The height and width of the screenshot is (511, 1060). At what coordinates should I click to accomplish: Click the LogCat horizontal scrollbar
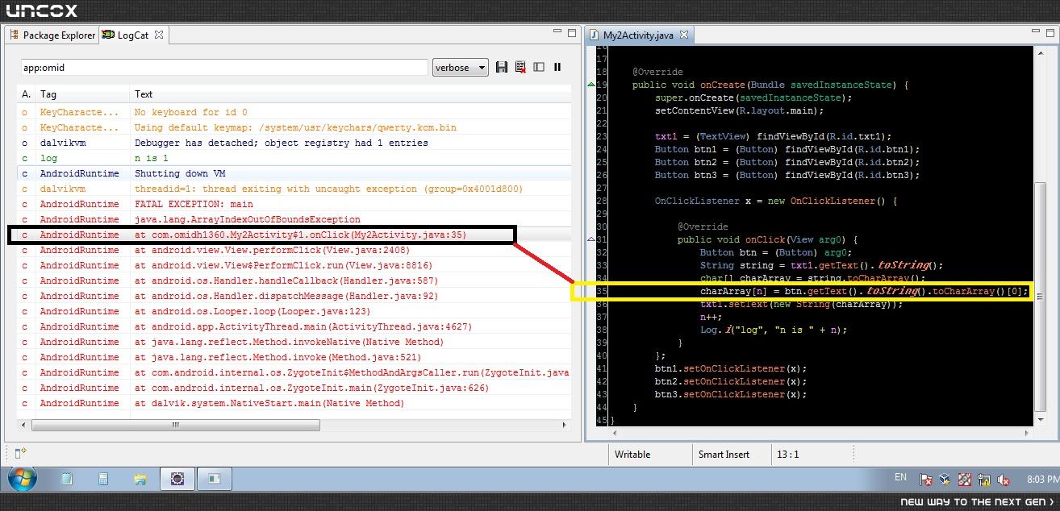click(x=175, y=425)
